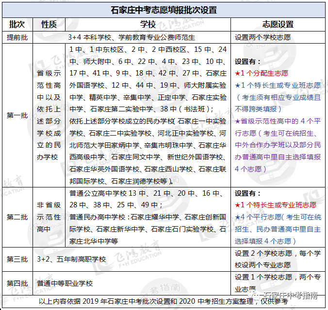The width and height of the screenshot is (328, 310).
Task: Click the text 普通中等职业学校
Action: click(65, 283)
